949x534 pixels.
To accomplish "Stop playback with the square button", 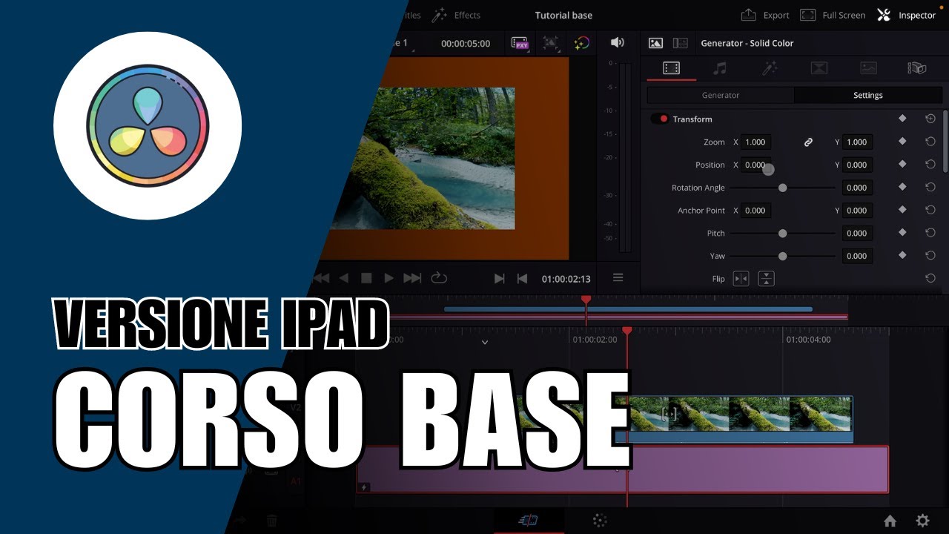I will (366, 278).
